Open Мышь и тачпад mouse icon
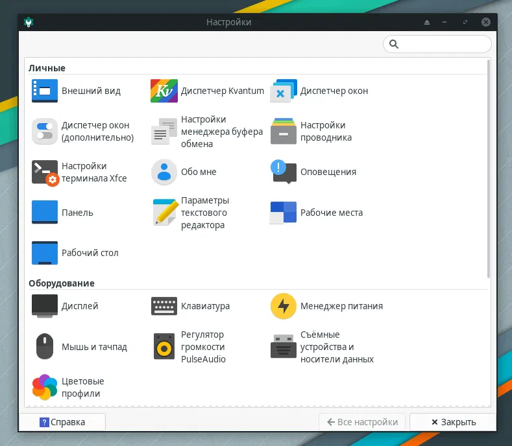Screen dimensions: 512x446 click(45, 346)
